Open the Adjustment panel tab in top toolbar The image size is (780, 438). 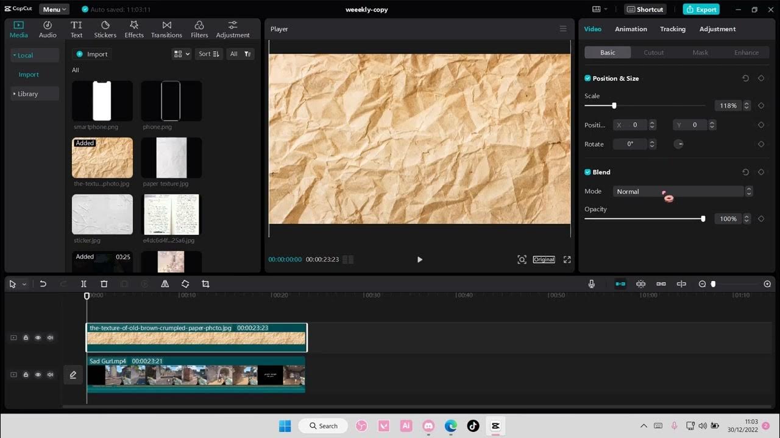click(x=233, y=29)
